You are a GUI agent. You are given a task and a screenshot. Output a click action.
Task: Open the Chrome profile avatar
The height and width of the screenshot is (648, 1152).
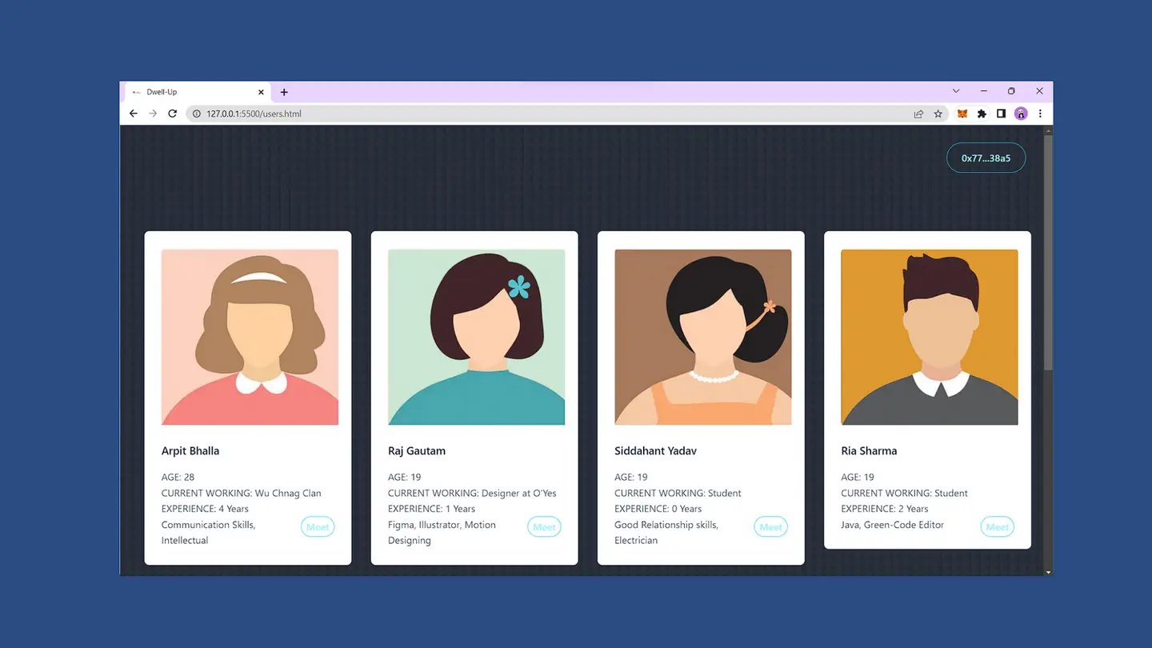1021,114
